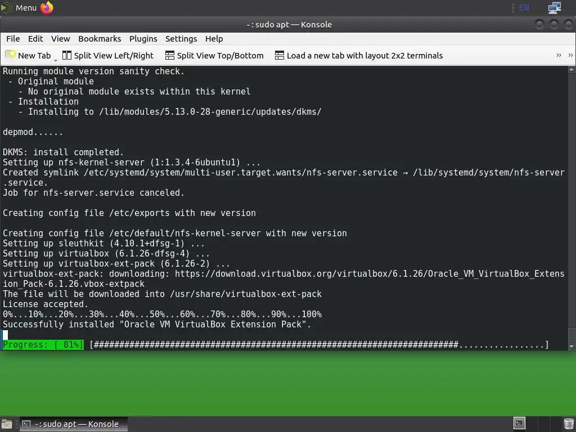
Task: Open the Edit menu
Action: (x=35, y=39)
